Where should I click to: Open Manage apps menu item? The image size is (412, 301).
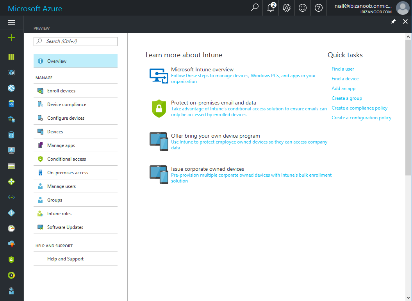(75, 145)
